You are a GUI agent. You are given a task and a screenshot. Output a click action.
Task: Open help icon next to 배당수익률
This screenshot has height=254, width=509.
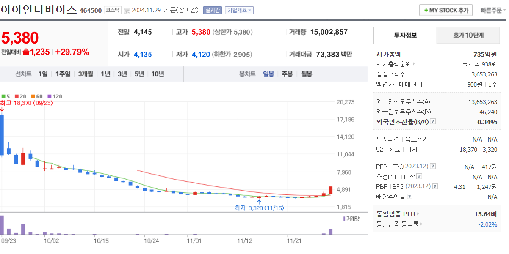409,197
